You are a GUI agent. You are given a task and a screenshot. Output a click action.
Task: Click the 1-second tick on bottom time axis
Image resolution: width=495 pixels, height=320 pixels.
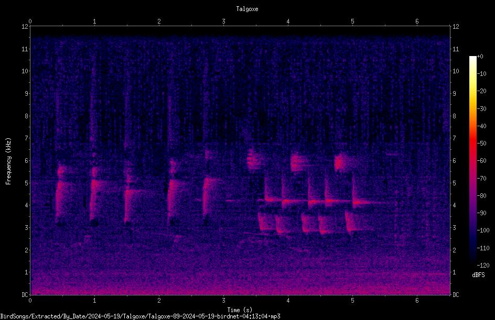94,301
